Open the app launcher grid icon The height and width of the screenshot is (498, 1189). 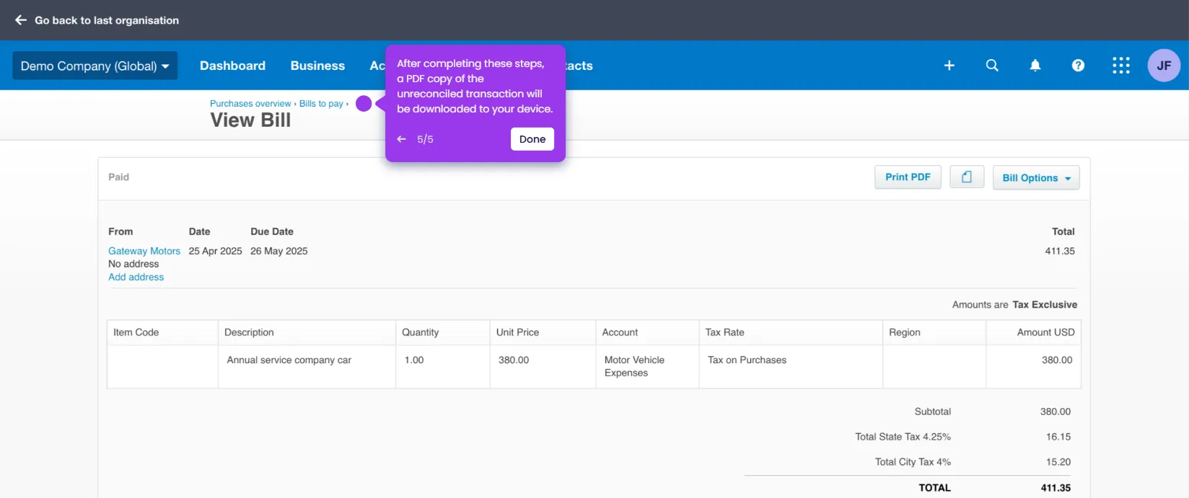[1121, 66]
